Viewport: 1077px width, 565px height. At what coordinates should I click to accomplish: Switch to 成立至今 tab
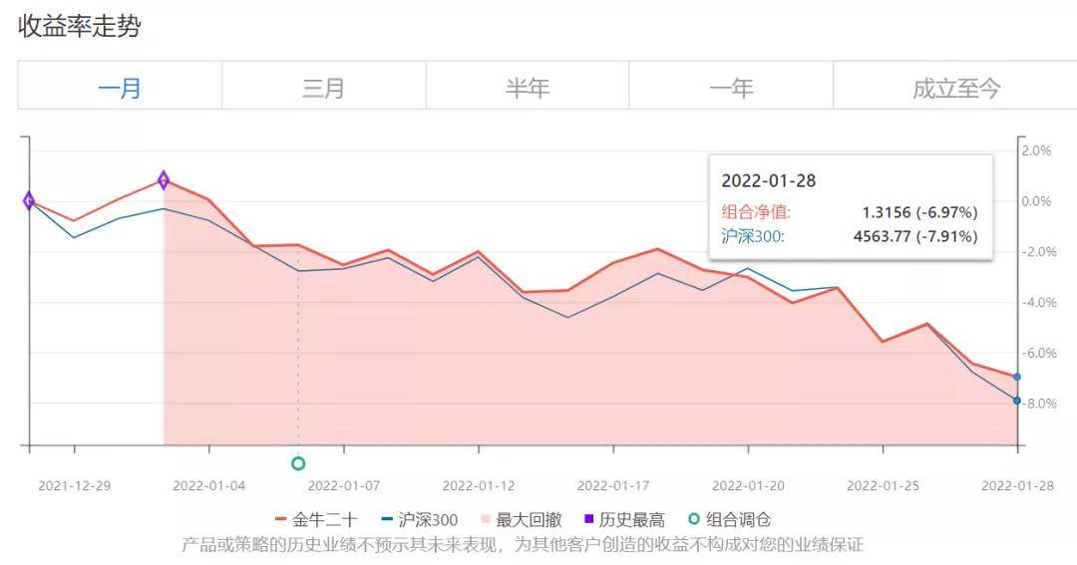(x=955, y=87)
